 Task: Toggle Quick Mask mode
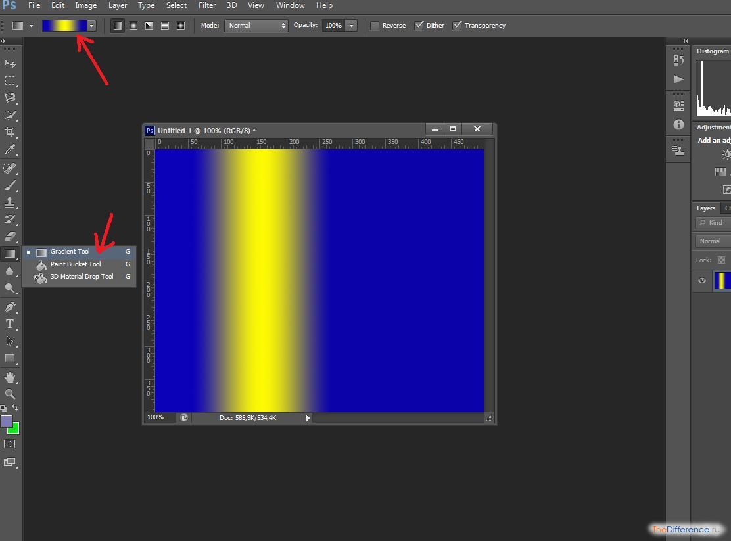pos(10,444)
